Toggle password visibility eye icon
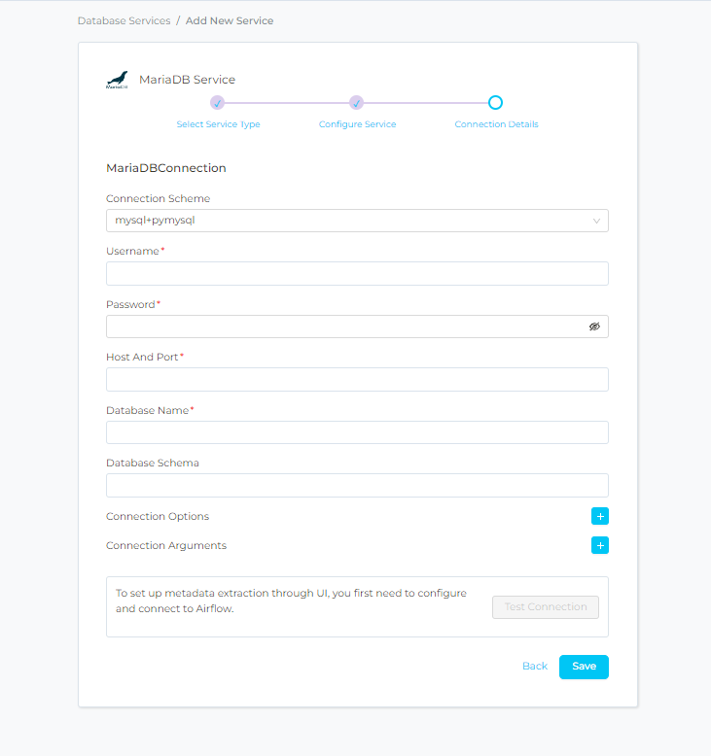The width and height of the screenshot is (711, 756). [594, 326]
